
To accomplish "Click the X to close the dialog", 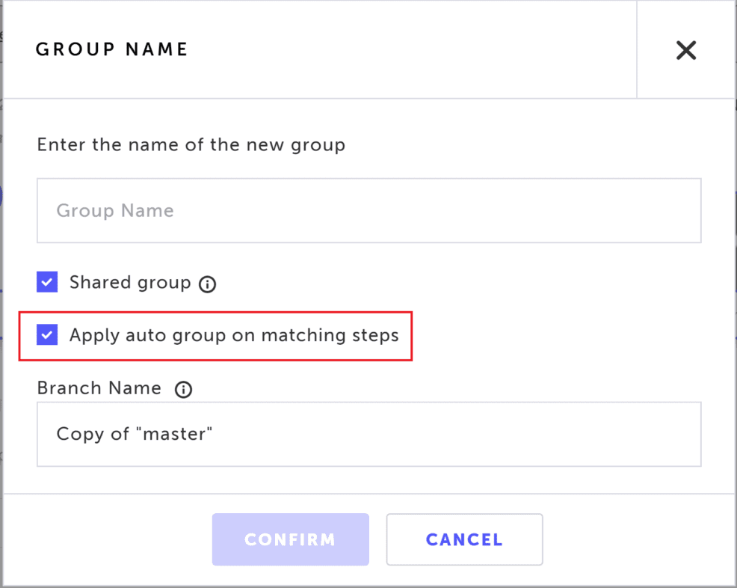I will pyautogui.click(x=685, y=50).
